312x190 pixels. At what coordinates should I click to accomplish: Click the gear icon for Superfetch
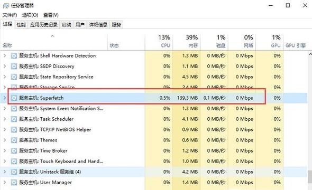click(x=14, y=98)
